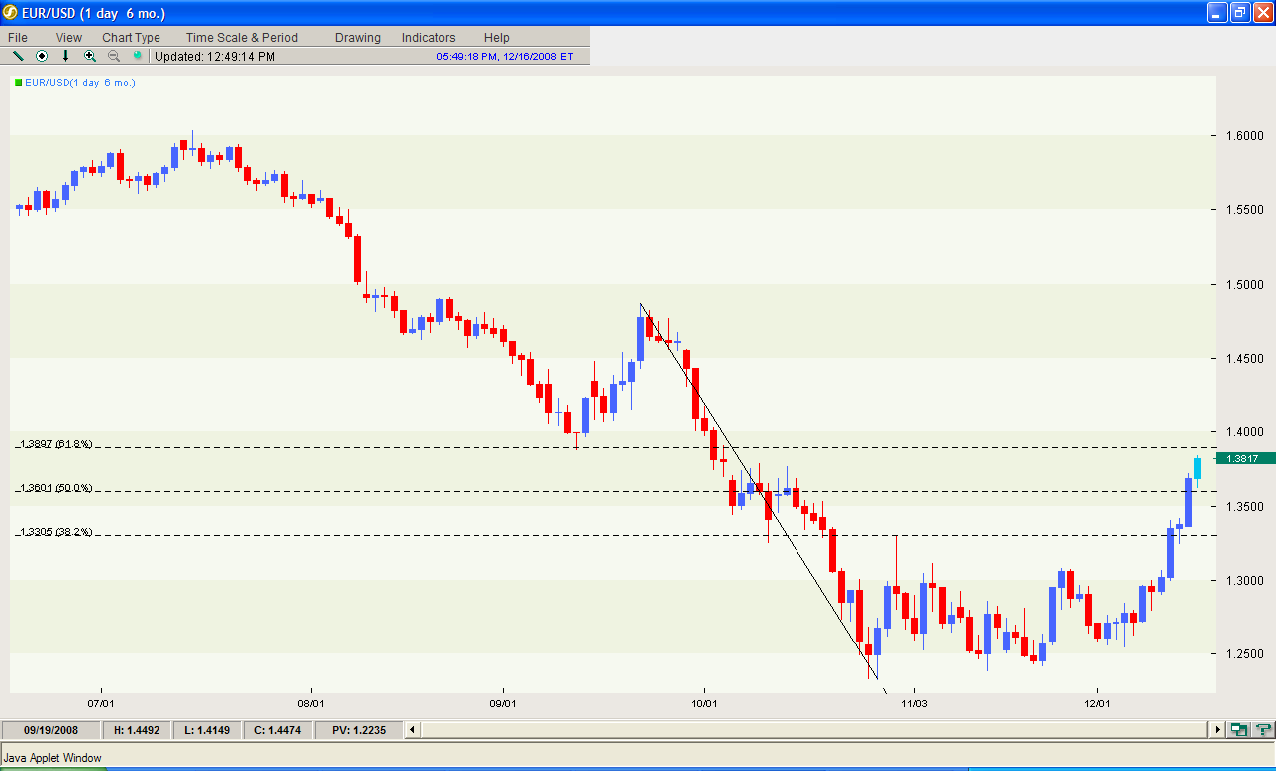
Task: Click the 10/01 date axis label
Action: (x=704, y=703)
